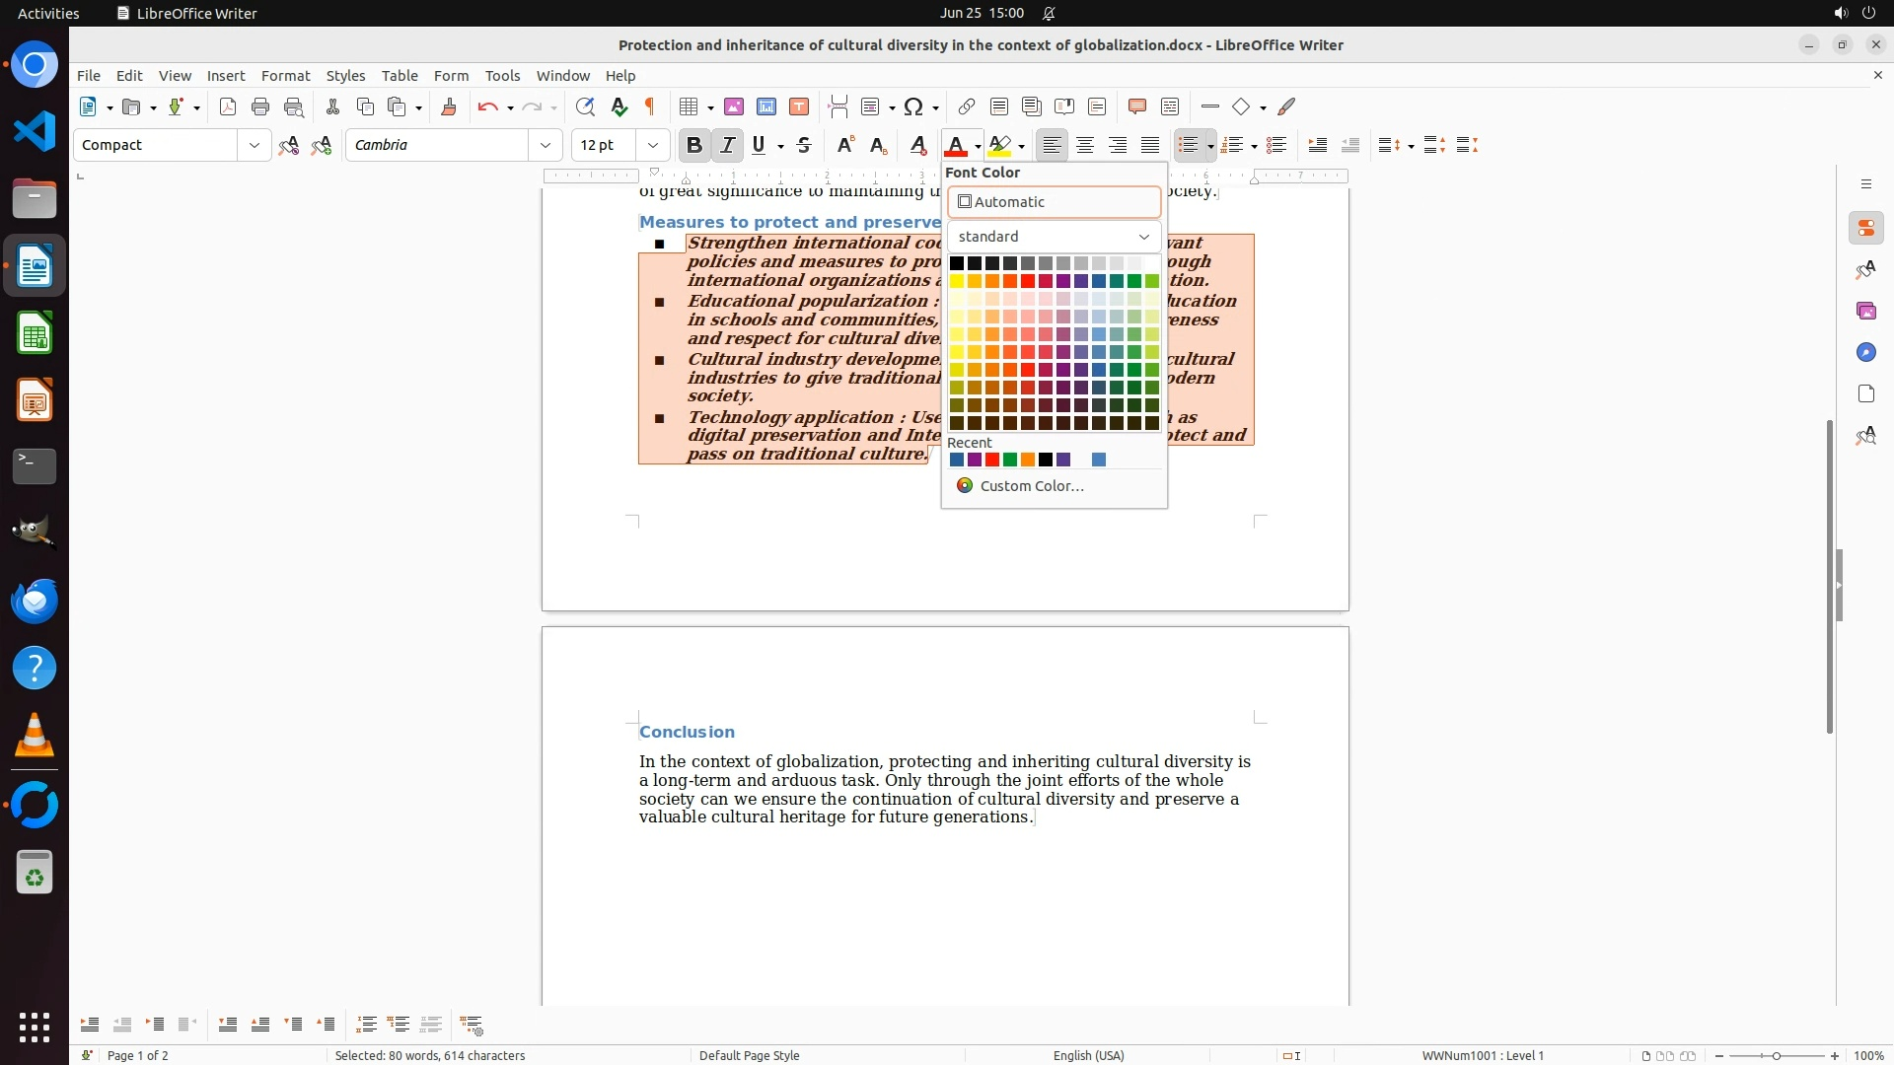Screen dimensions: 1894x1065
Task: Open the Format menu
Action: 285,76
